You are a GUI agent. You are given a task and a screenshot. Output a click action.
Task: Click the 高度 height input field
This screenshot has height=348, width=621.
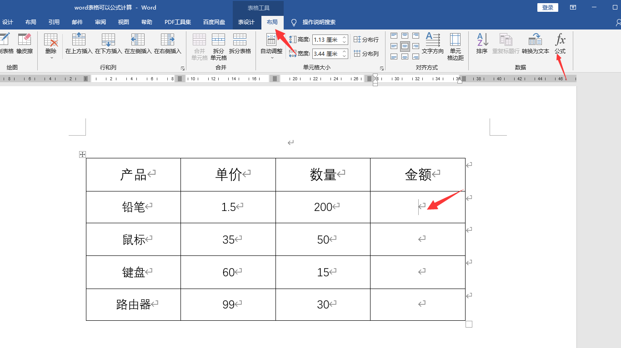pos(326,40)
